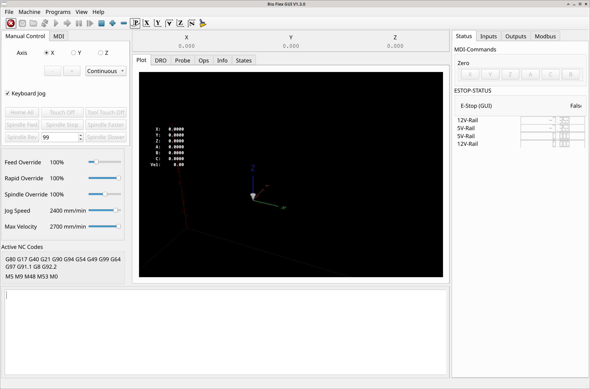
Task: Zoom in with the blue plus icon
Action: coord(112,23)
